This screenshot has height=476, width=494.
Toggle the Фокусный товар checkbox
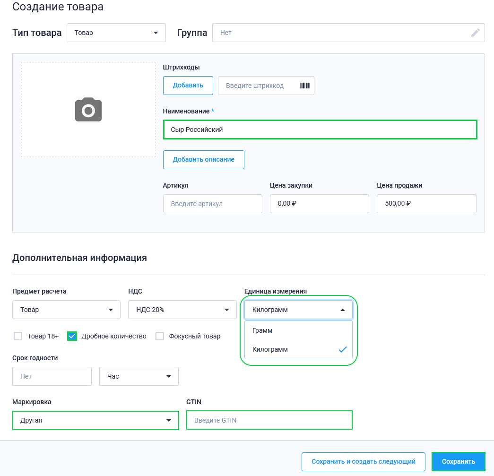[160, 336]
